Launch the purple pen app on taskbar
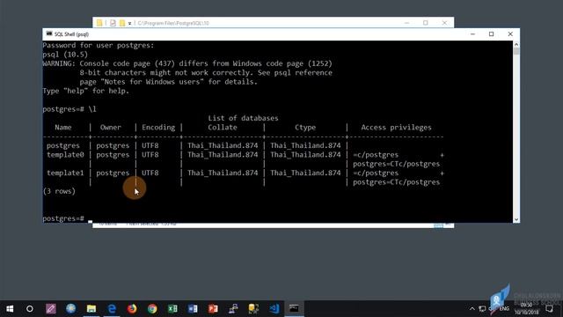Image resolution: width=563 pixels, height=317 pixels. pyautogui.click(x=51, y=309)
